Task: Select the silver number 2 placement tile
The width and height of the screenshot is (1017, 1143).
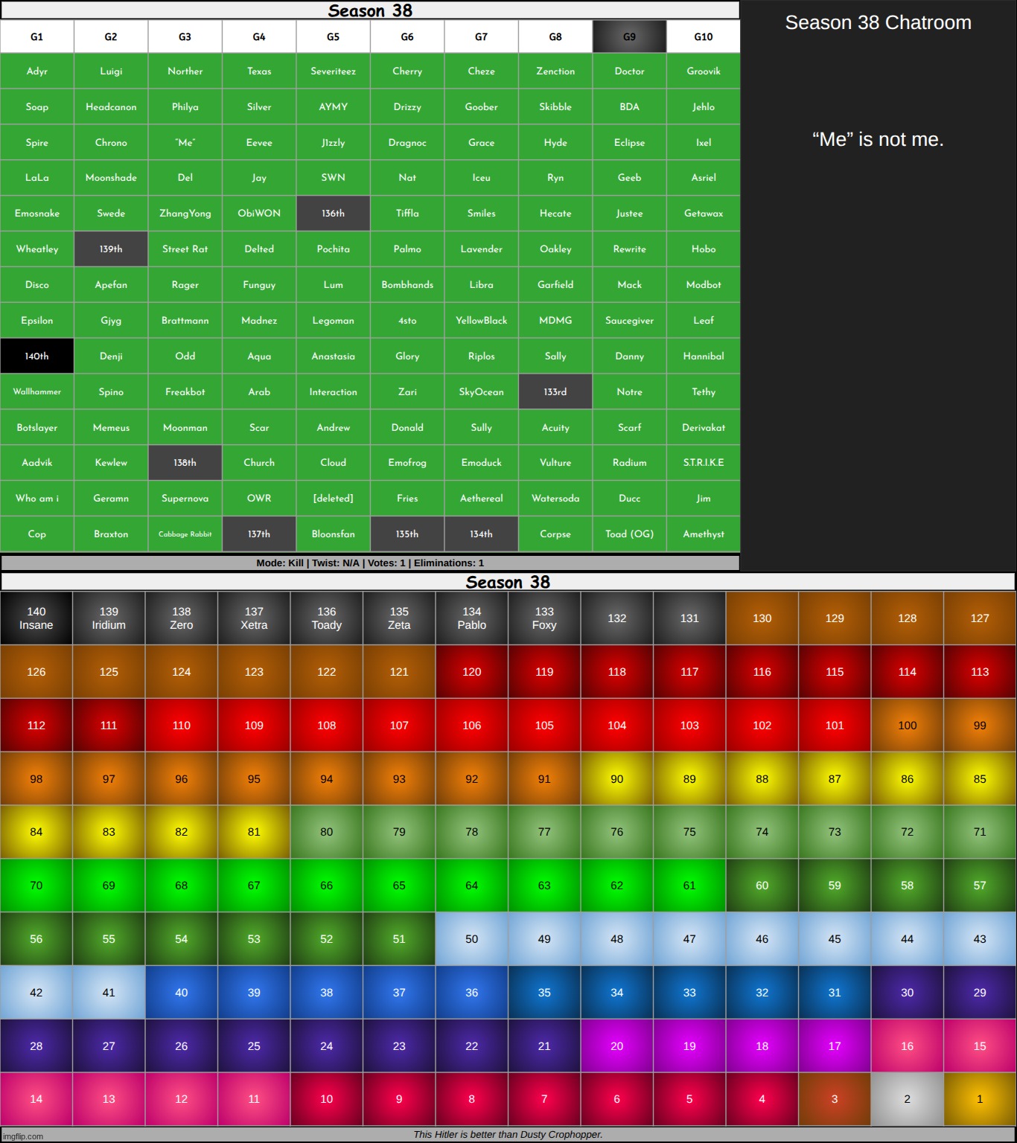Action: [x=907, y=1099]
